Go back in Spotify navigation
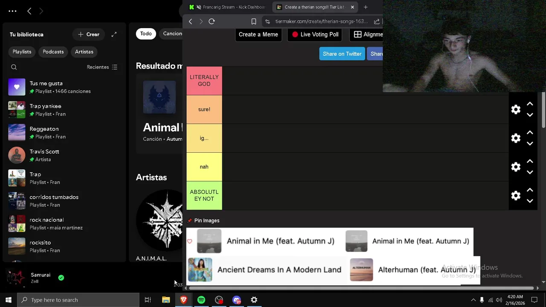This screenshot has height=307, width=546. pos(29,11)
